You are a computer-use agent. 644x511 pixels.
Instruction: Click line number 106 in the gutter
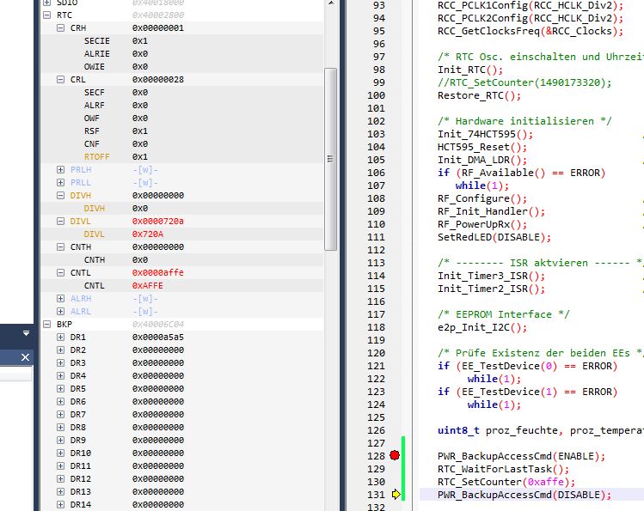point(377,173)
